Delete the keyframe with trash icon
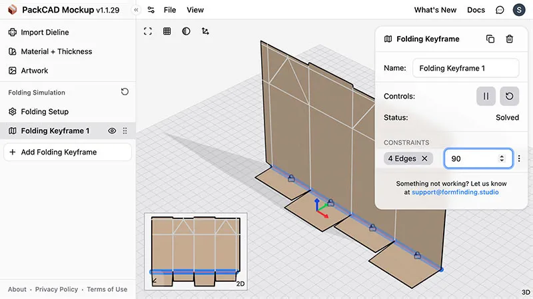Viewport: 533px width, 299px height. pyautogui.click(x=509, y=39)
